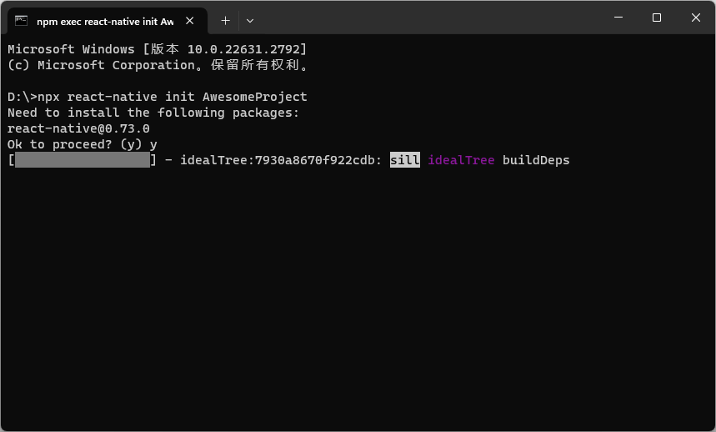
Task: Maximize the terminal window
Action: click(x=657, y=18)
